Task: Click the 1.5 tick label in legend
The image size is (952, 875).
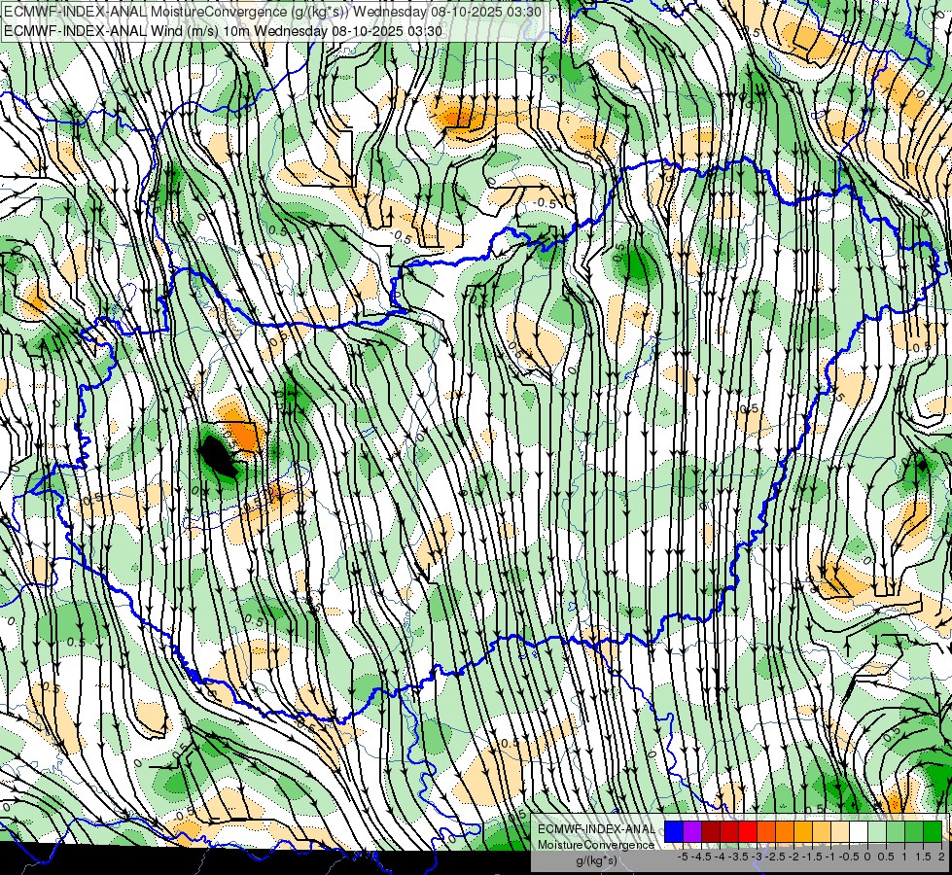Action: [x=923, y=857]
